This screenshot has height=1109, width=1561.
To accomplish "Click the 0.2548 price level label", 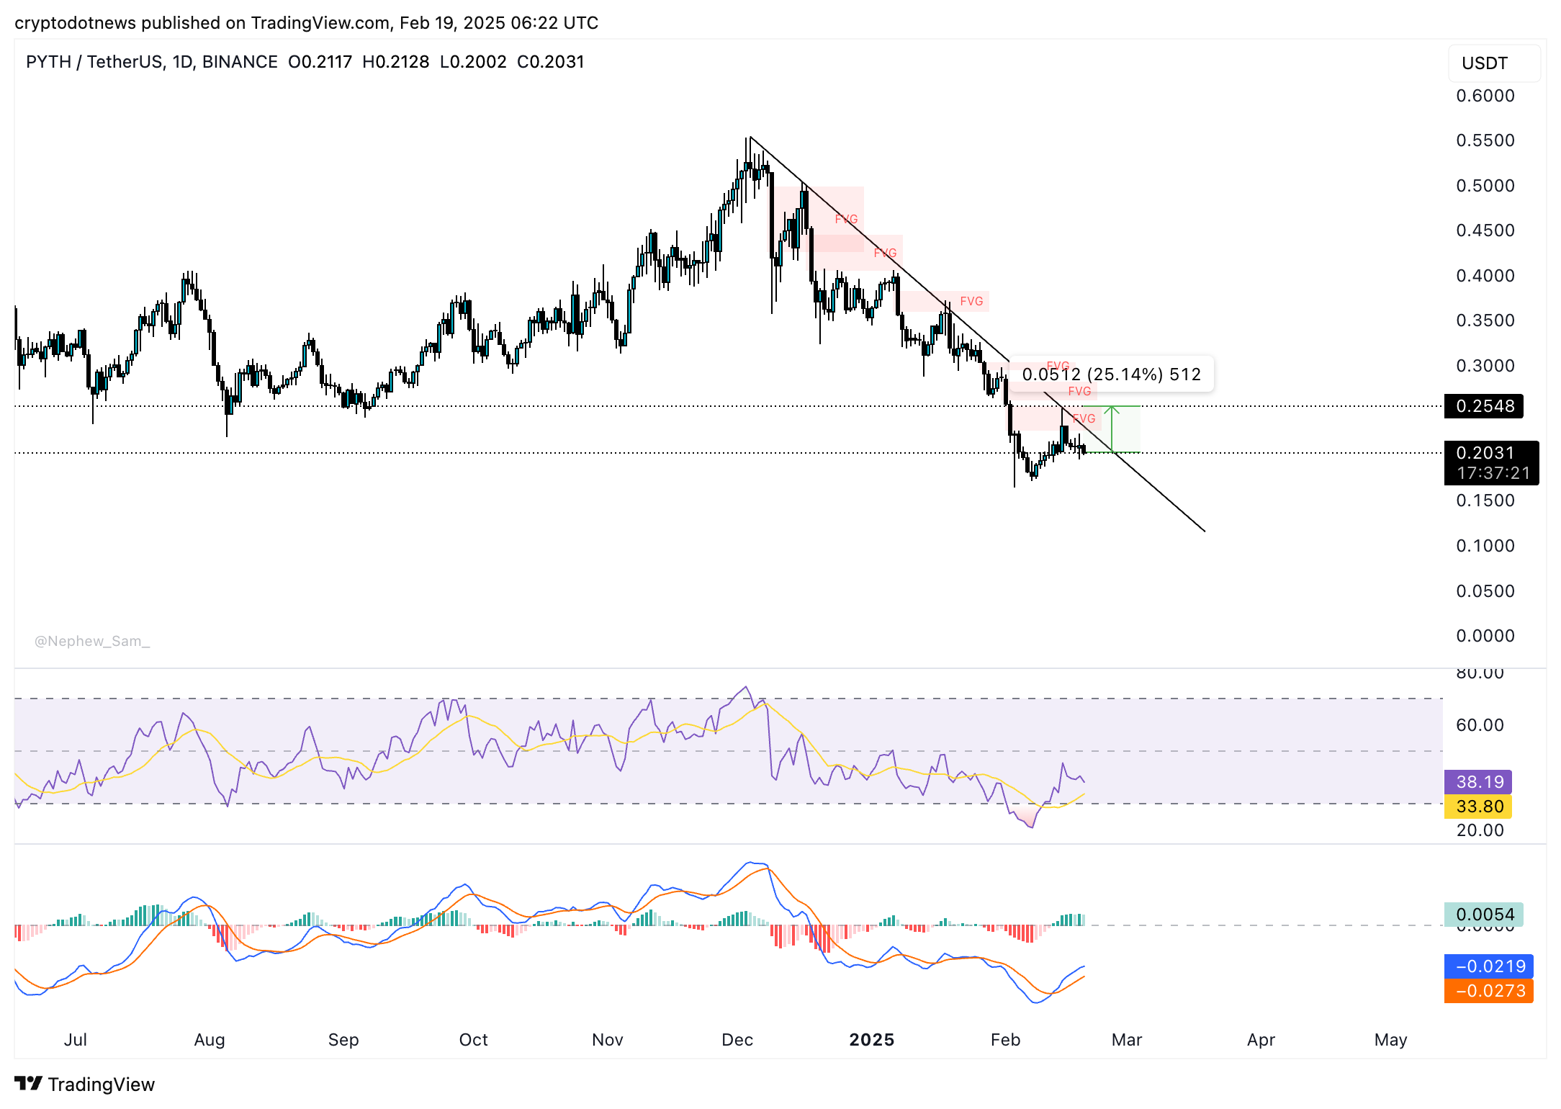I will pyautogui.click(x=1483, y=406).
